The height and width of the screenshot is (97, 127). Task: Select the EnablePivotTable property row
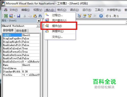(x=21, y=58)
